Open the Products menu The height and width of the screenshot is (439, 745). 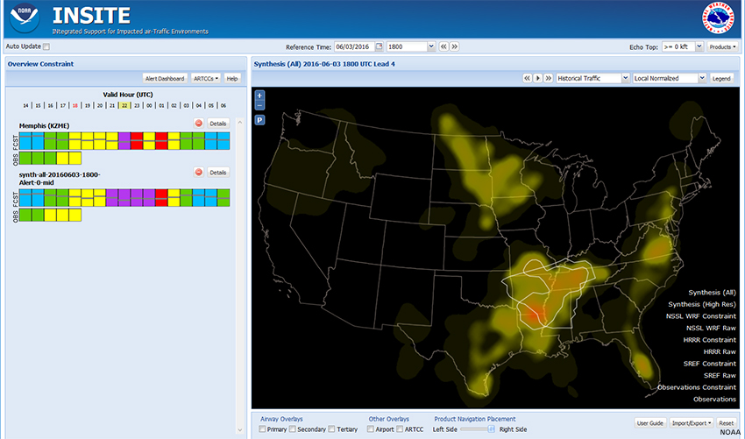(x=723, y=46)
